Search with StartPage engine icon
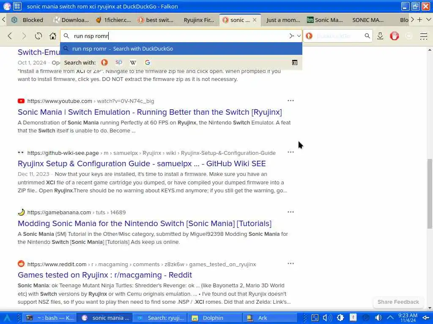 click(119, 62)
